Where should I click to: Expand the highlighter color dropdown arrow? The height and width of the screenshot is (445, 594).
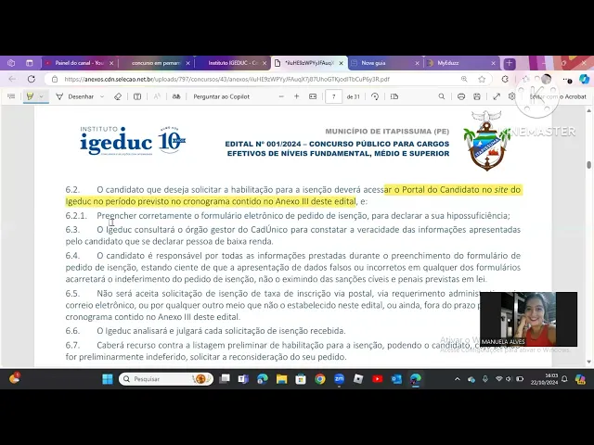point(41,96)
